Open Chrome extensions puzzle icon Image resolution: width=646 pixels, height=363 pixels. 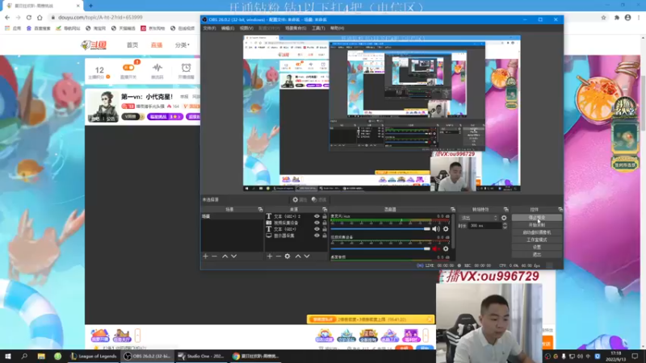point(617,17)
